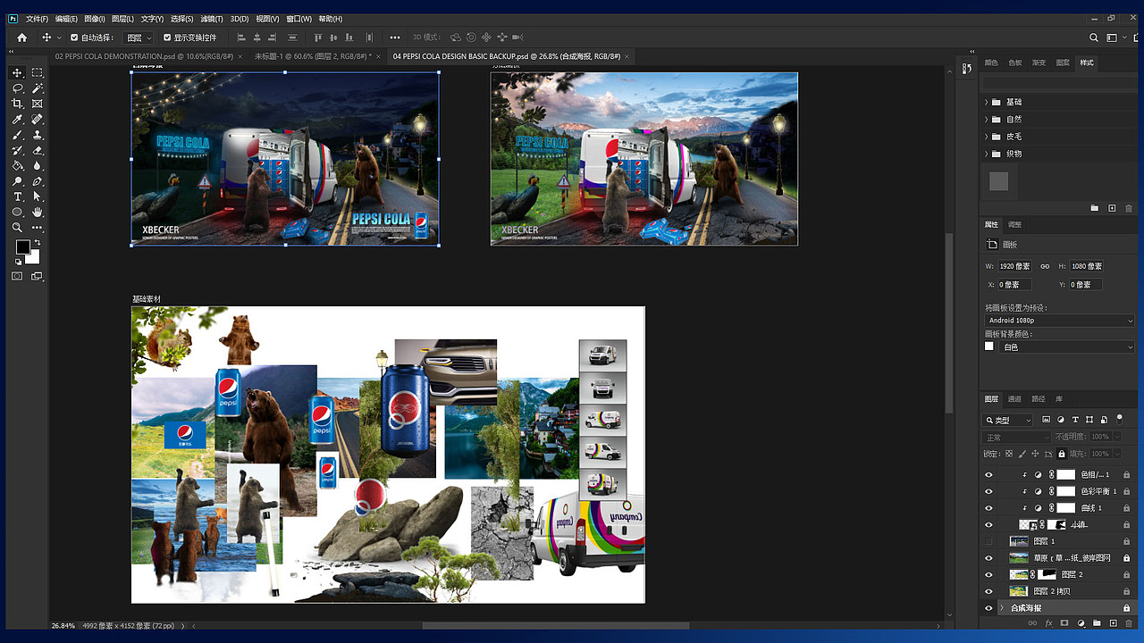This screenshot has width=1144, height=643.
Task: Activate the Type tool
Action: tap(17, 196)
